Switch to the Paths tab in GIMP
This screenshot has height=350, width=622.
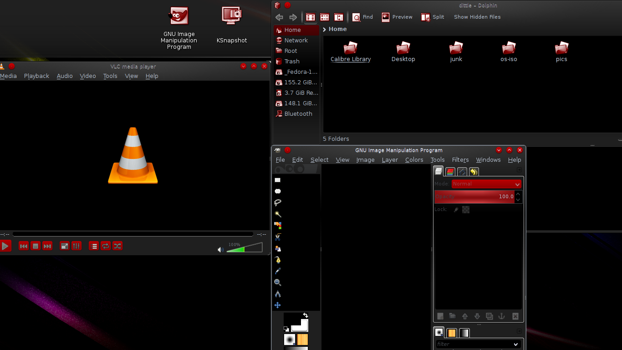[x=462, y=172]
